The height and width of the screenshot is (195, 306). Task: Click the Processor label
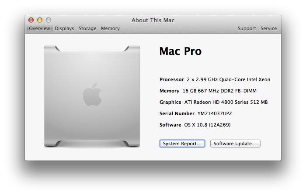171,79
